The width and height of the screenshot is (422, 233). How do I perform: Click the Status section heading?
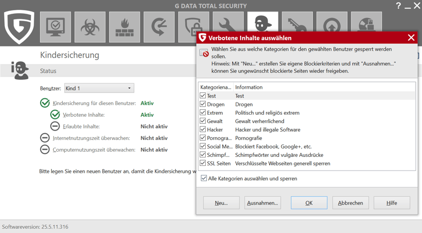pos(48,71)
